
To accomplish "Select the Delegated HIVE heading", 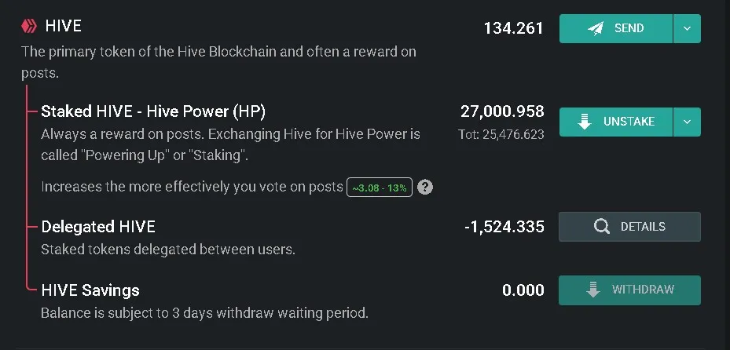I will 98,227.
